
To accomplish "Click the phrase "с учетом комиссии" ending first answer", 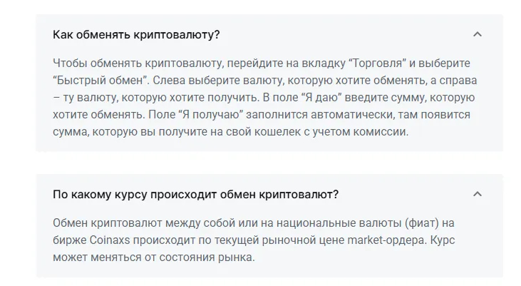I will click(x=356, y=132).
